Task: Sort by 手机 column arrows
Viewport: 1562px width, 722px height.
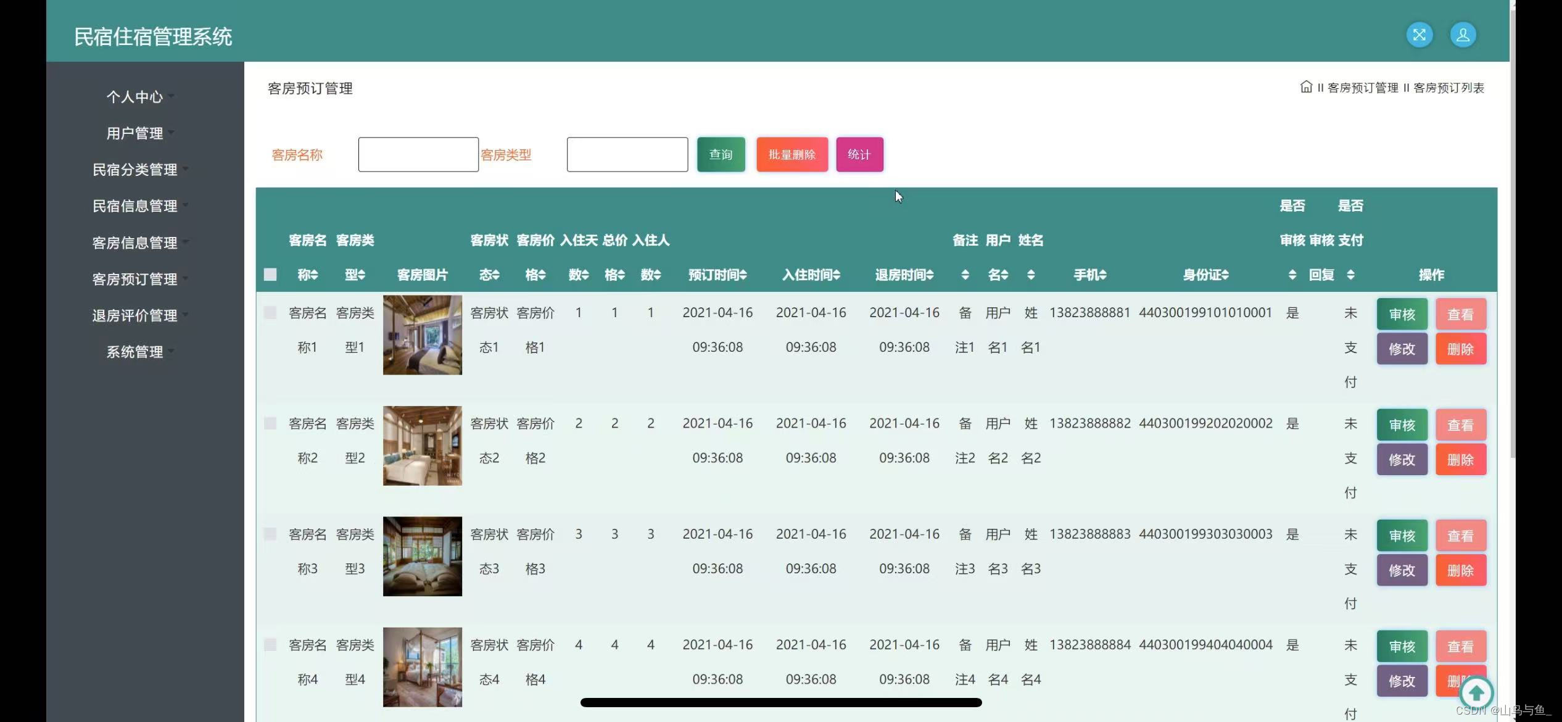Action: point(1102,275)
